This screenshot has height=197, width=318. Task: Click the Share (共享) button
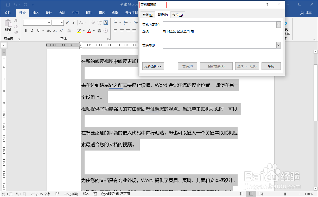pyautogui.click(x=306, y=13)
